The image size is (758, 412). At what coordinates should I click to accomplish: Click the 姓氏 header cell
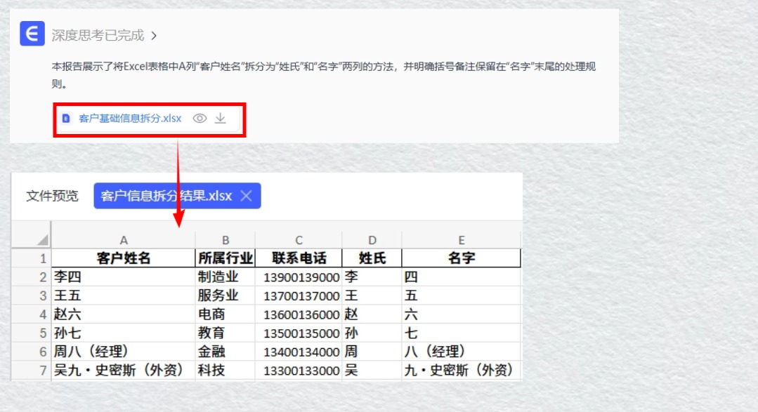click(371, 258)
